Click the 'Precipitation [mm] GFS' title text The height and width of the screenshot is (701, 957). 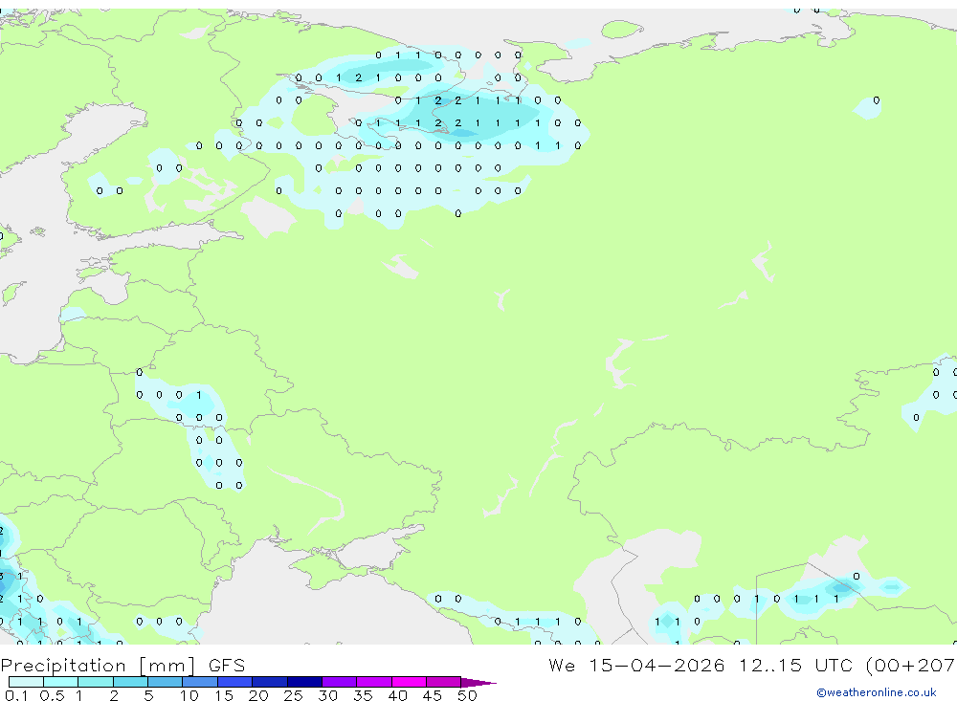tap(122, 665)
